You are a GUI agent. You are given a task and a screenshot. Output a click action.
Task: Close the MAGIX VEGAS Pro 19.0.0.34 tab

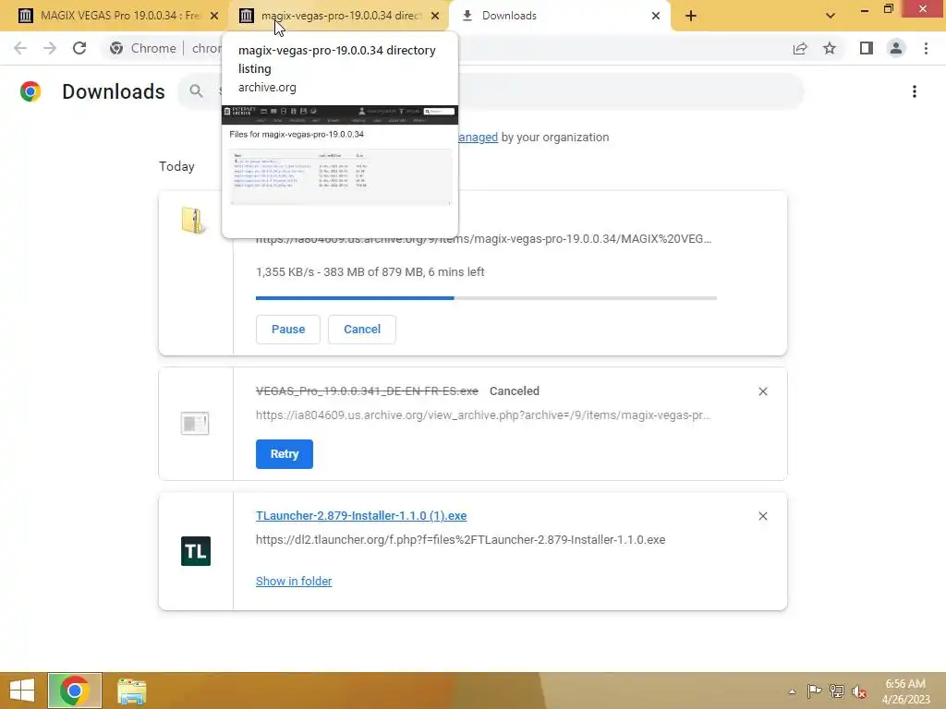click(x=214, y=16)
